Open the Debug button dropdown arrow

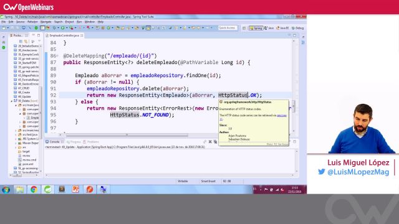pos(58,28)
